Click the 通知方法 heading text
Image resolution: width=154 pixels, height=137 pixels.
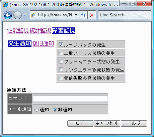tap(16, 90)
